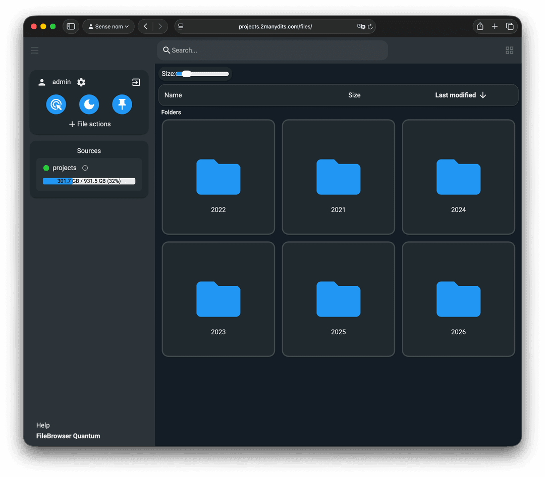
Task: Open the 2024 folder
Action: point(458,177)
